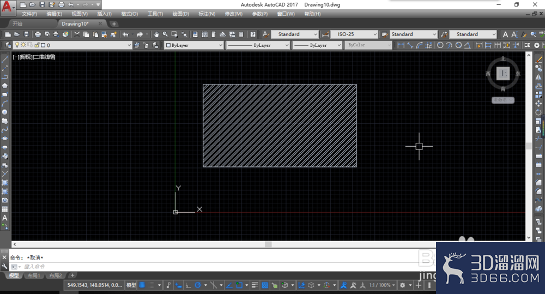This screenshot has height=294, width=545.
Task: Select the Pan hand tool
Action: [x=156, y=34]
